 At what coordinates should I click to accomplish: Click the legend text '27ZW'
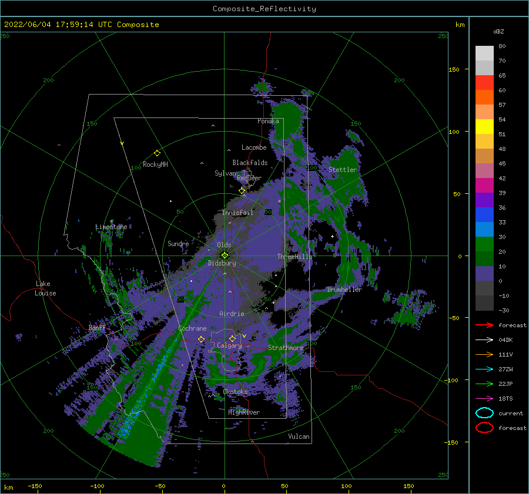pos(505,369)
